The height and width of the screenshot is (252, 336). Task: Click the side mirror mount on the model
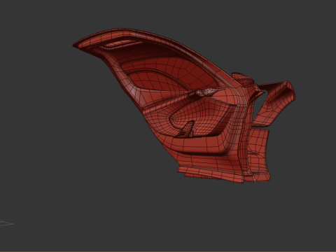coord(243,78)
